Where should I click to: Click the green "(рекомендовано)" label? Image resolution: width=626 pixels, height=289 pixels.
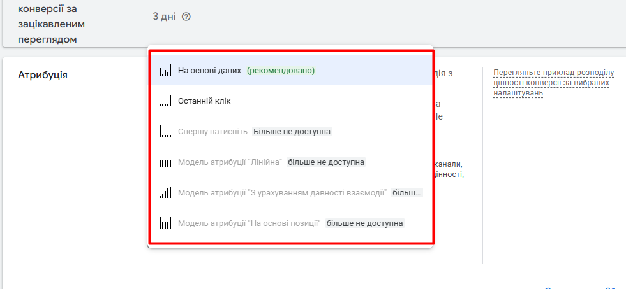(x=281, y=71)
